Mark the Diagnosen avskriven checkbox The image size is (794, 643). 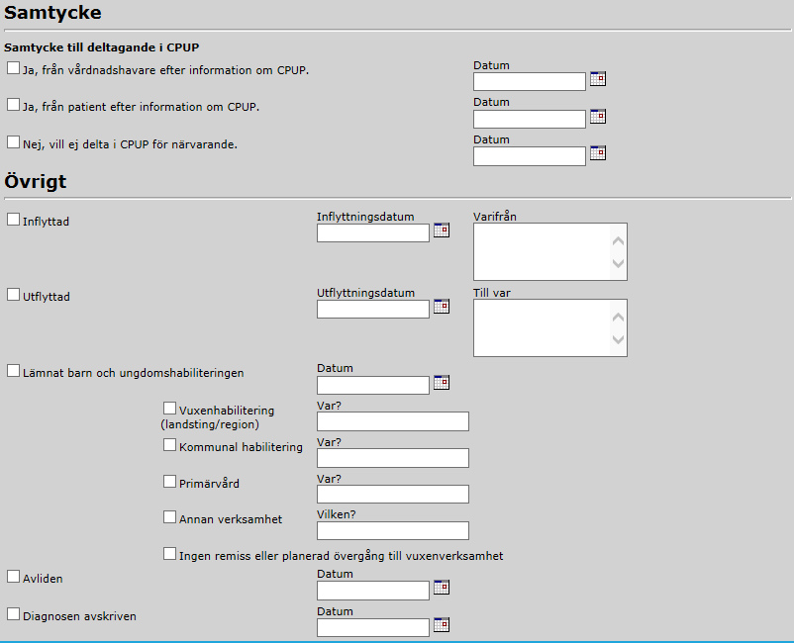(13, 614)
